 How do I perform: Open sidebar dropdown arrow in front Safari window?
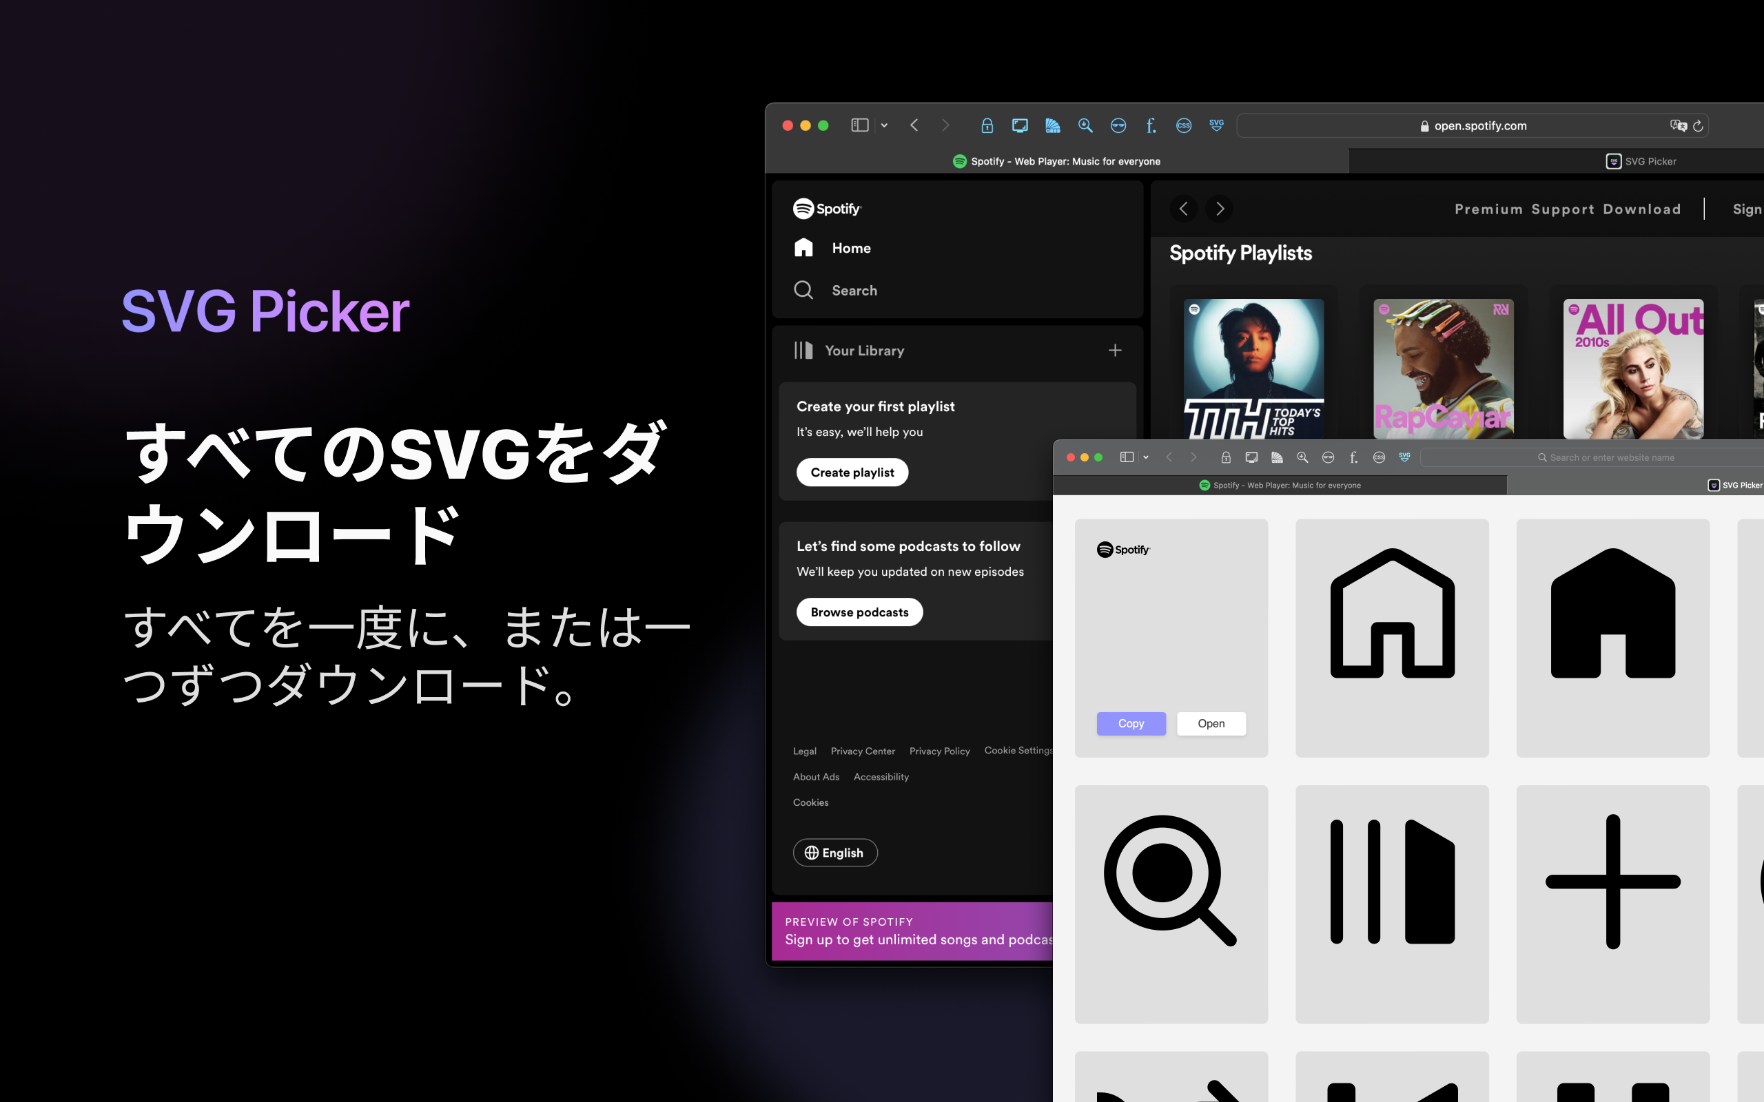[1146, 458]
